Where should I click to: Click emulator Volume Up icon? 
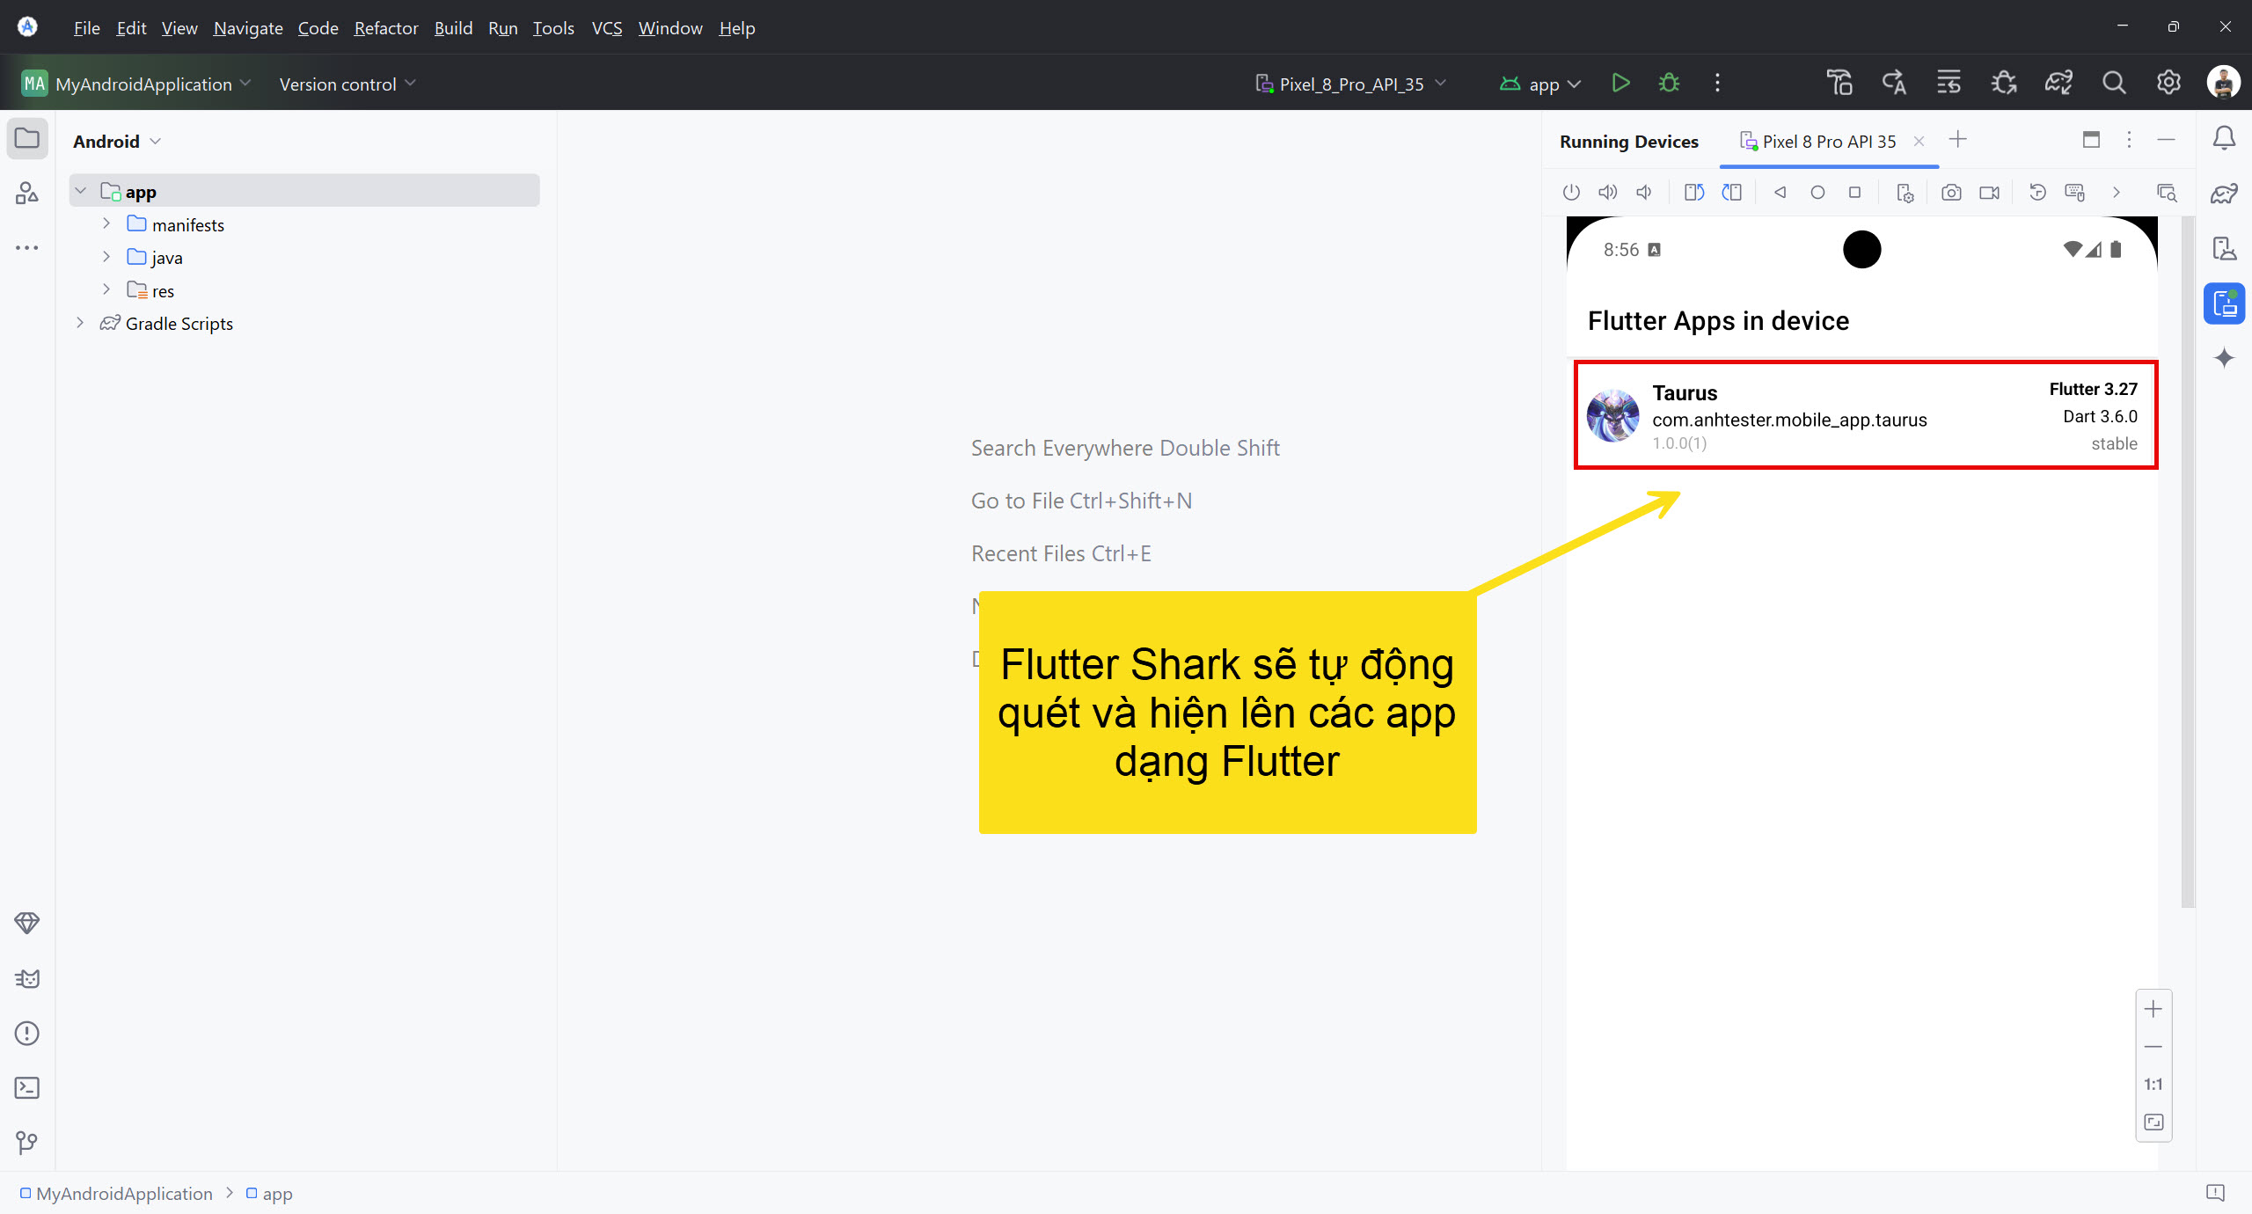(x=1607, y=193)
